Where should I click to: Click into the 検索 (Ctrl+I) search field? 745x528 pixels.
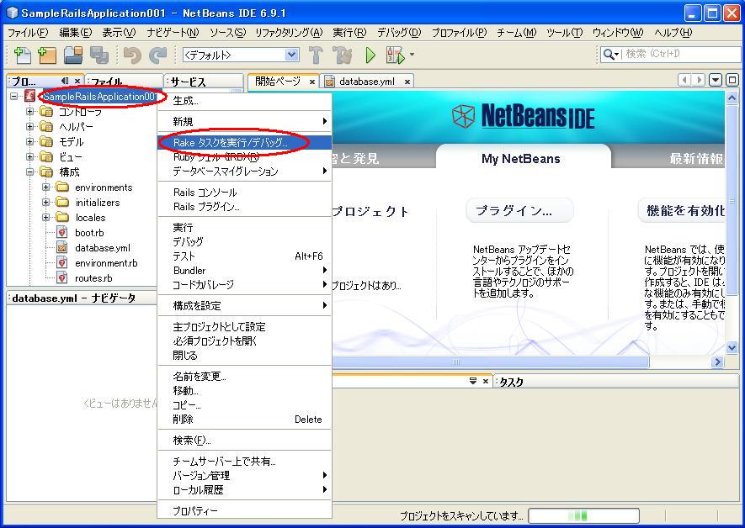pyautogui.click(x=681, y=54)
